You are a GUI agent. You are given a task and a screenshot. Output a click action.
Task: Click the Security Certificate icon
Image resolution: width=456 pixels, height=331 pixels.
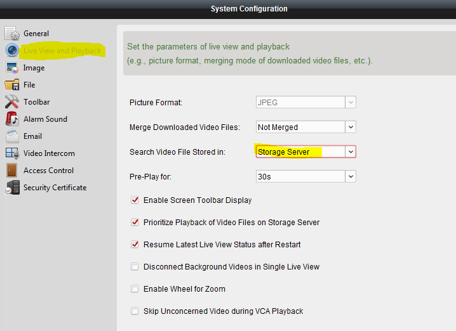(x=12, y=188)
